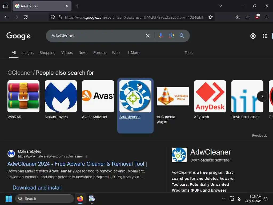
Task: Open the underlined AdwCleaner carousel link
Action: click(130, 117)
